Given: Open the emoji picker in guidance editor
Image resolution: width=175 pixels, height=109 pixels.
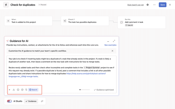Looking at the screenshot, I should (x=18, y=90).
